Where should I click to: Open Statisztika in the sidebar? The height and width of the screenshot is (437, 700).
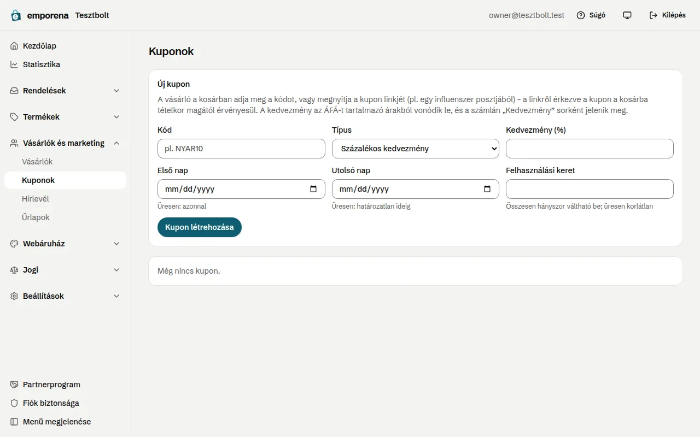65,64
